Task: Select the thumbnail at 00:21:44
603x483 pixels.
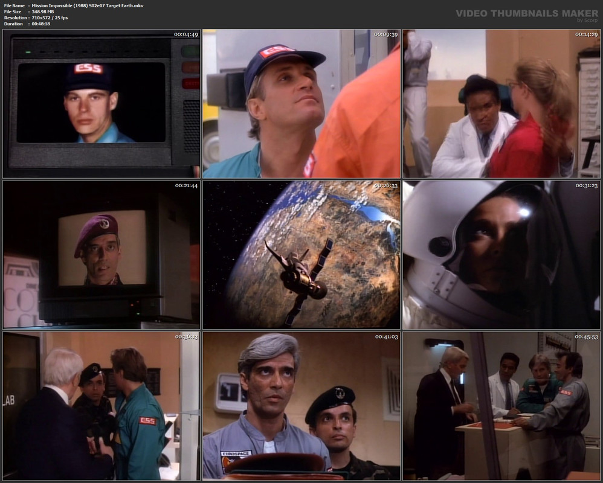Action: [x=102, y=255]
